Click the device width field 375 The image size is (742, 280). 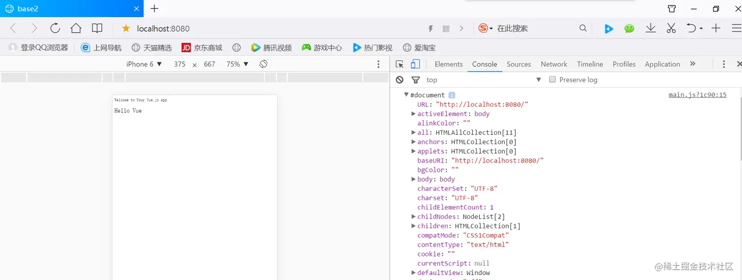point(180,64)
